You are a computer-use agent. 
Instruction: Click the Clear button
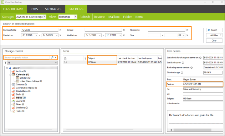click(x=214, y=41)
